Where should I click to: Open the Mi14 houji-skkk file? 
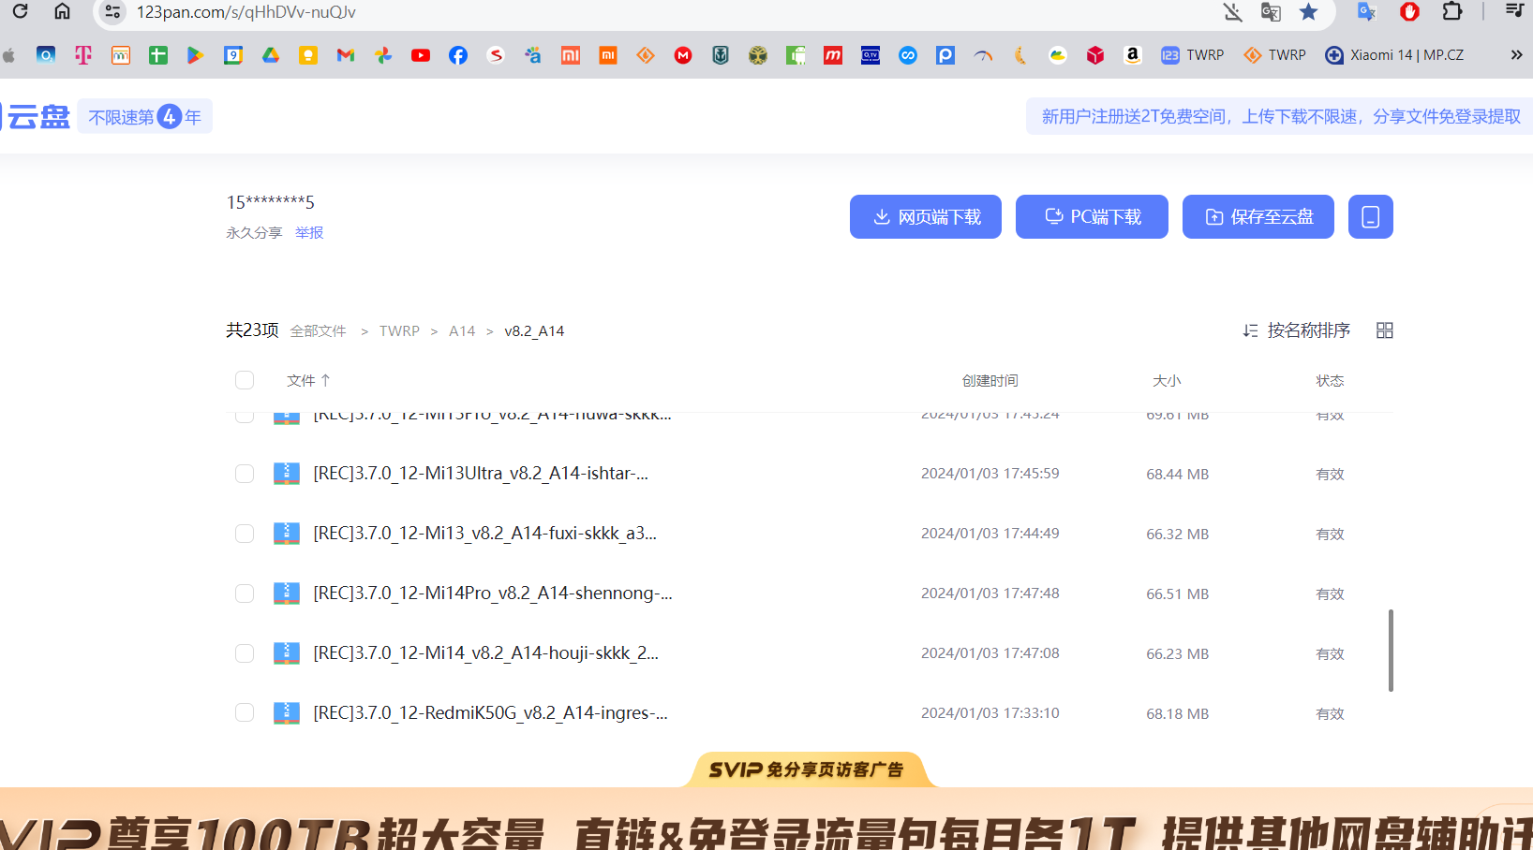[x=485, y=653]
